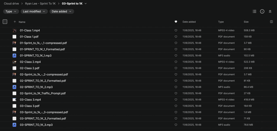
Task: Collapse the header with double-chevron icon
Action: click(x=270, y=11)
